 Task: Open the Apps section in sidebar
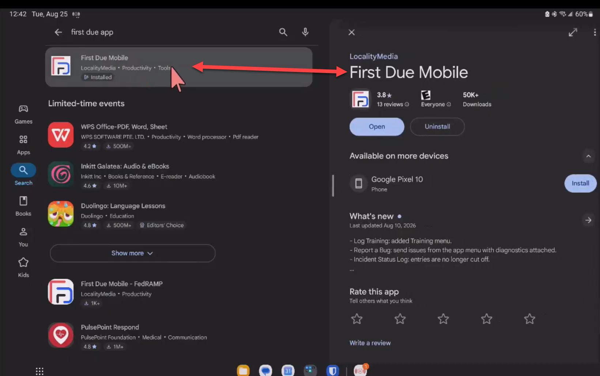coord(23,145)
